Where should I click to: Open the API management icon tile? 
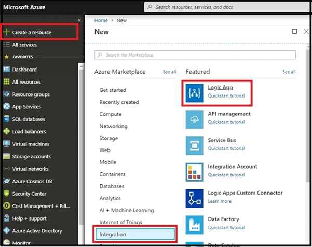[x=194, y=119]
